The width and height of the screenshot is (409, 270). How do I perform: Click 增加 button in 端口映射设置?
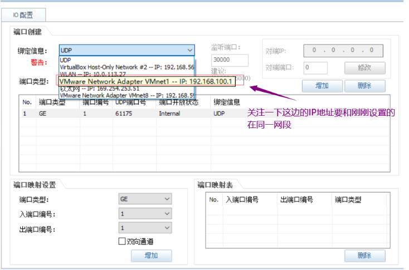click(152, 256)
